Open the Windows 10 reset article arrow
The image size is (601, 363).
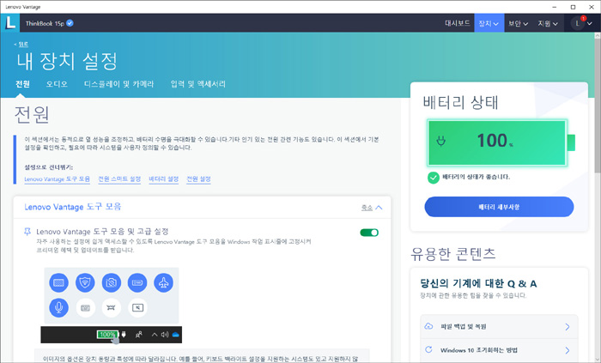coord(568,350)
